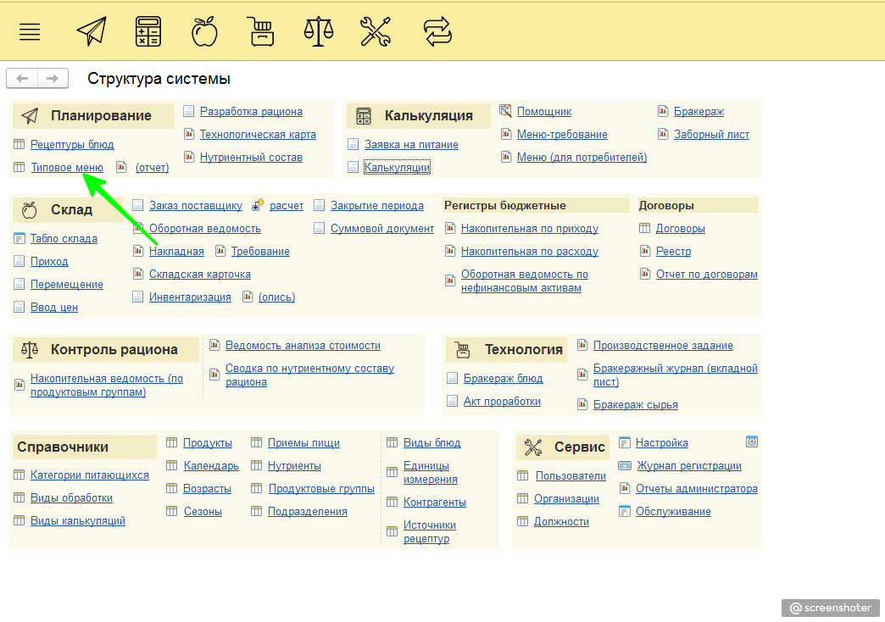Open the Продукты reference list

[207, 443]
